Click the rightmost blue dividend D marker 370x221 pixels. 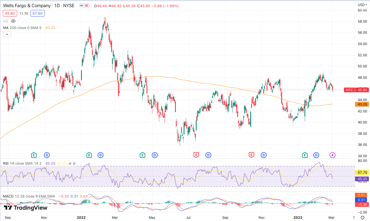pos(316,155)
